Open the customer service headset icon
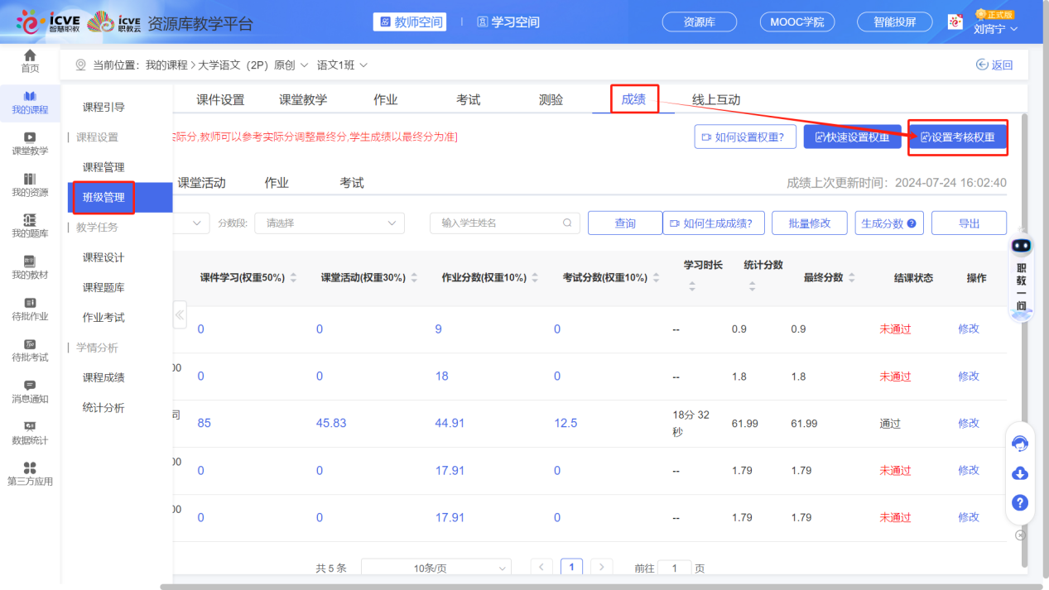This screenshot has width=1049, height=590. pos(1020,444)
